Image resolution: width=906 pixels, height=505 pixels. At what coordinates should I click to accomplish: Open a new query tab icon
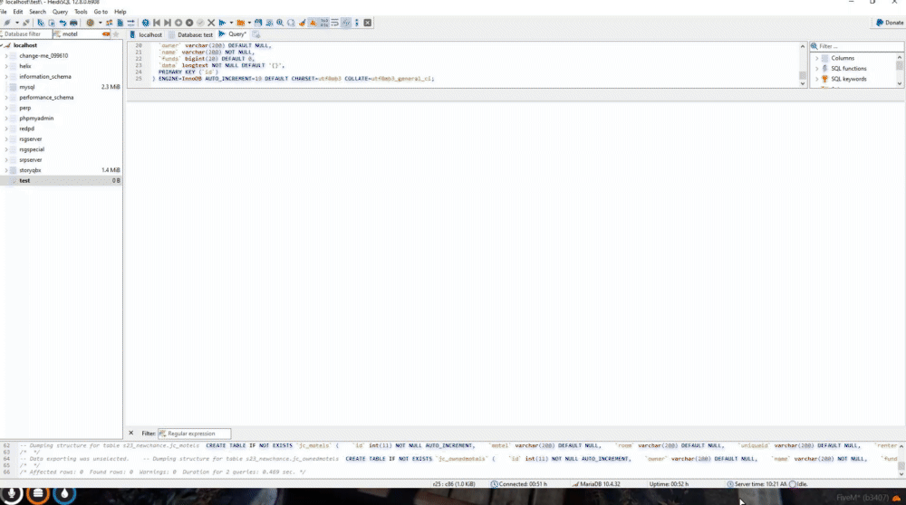click(256, 34)
